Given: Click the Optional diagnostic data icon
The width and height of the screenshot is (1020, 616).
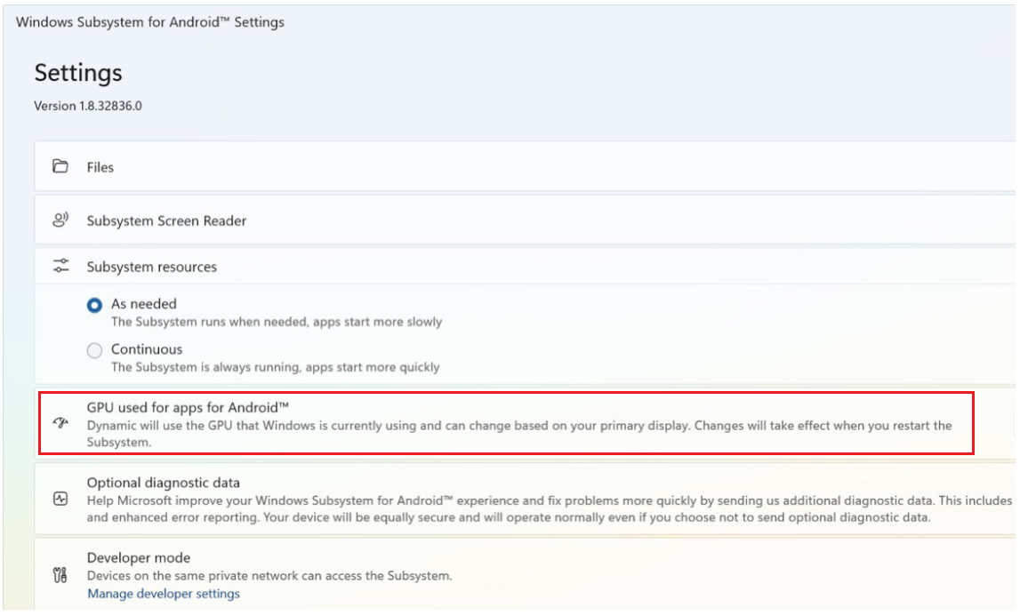Looking at the screenshot, I should coord(60,500).
